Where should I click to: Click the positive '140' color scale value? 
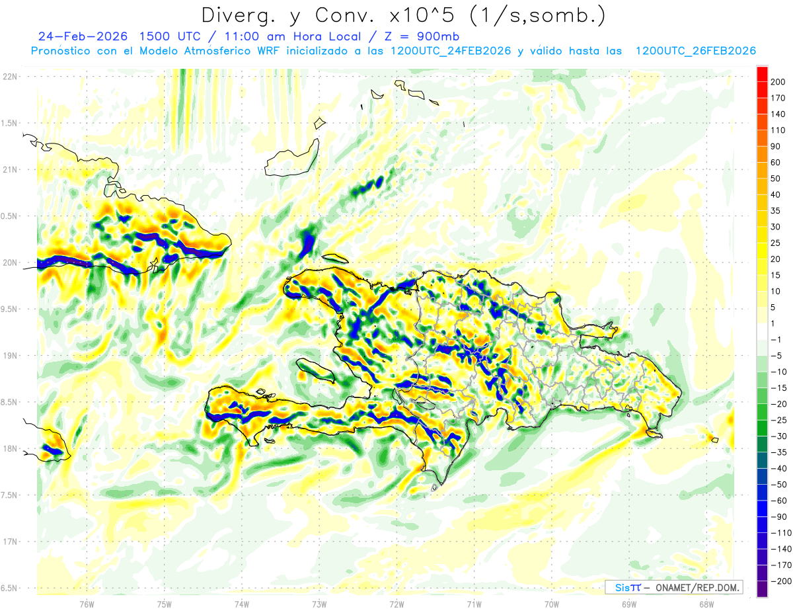[779, 114]
